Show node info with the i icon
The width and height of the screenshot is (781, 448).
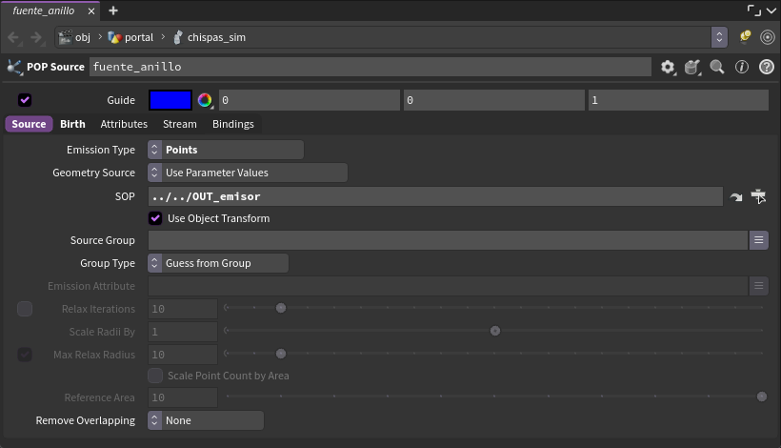(x=742, y=67)
